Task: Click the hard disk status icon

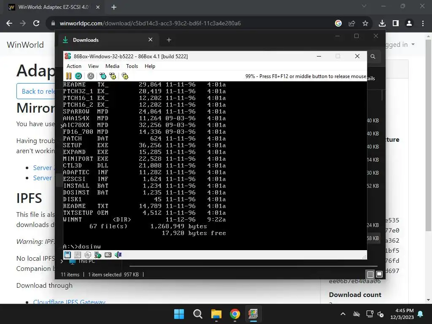Action: [108, 255]
